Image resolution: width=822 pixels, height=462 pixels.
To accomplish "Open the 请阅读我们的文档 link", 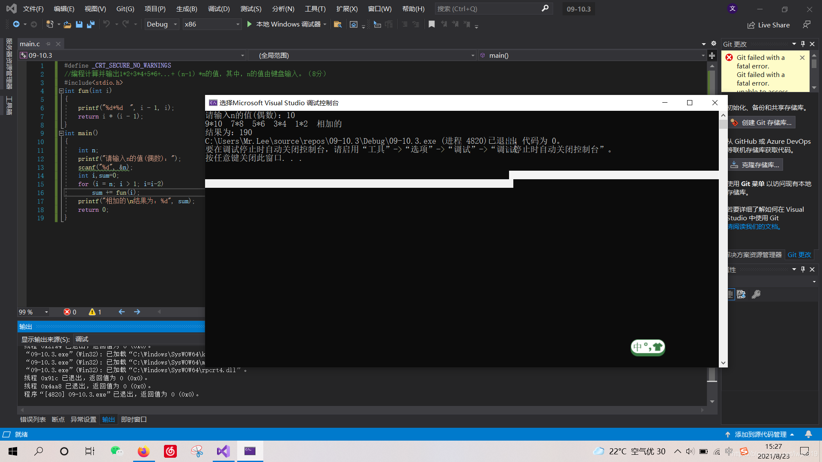I will 755,226.
